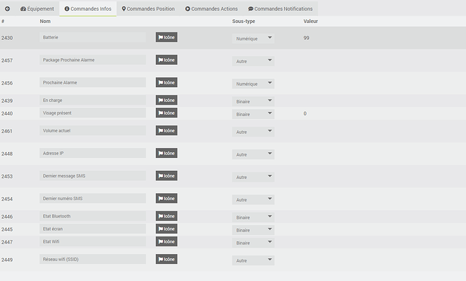The height and width of the screenshot is (281, 466).
Task: Choose icon for Etat écran
Action: coord(166,229)
